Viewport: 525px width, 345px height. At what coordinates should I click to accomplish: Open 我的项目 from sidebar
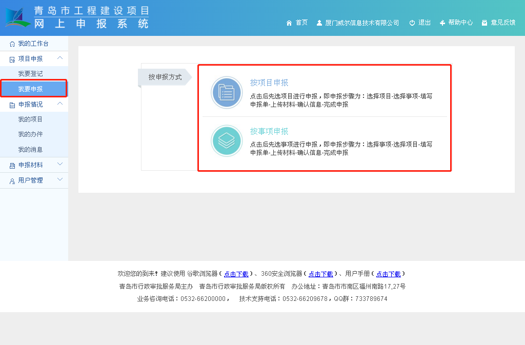pyautogui.click(x=30, y=119)
